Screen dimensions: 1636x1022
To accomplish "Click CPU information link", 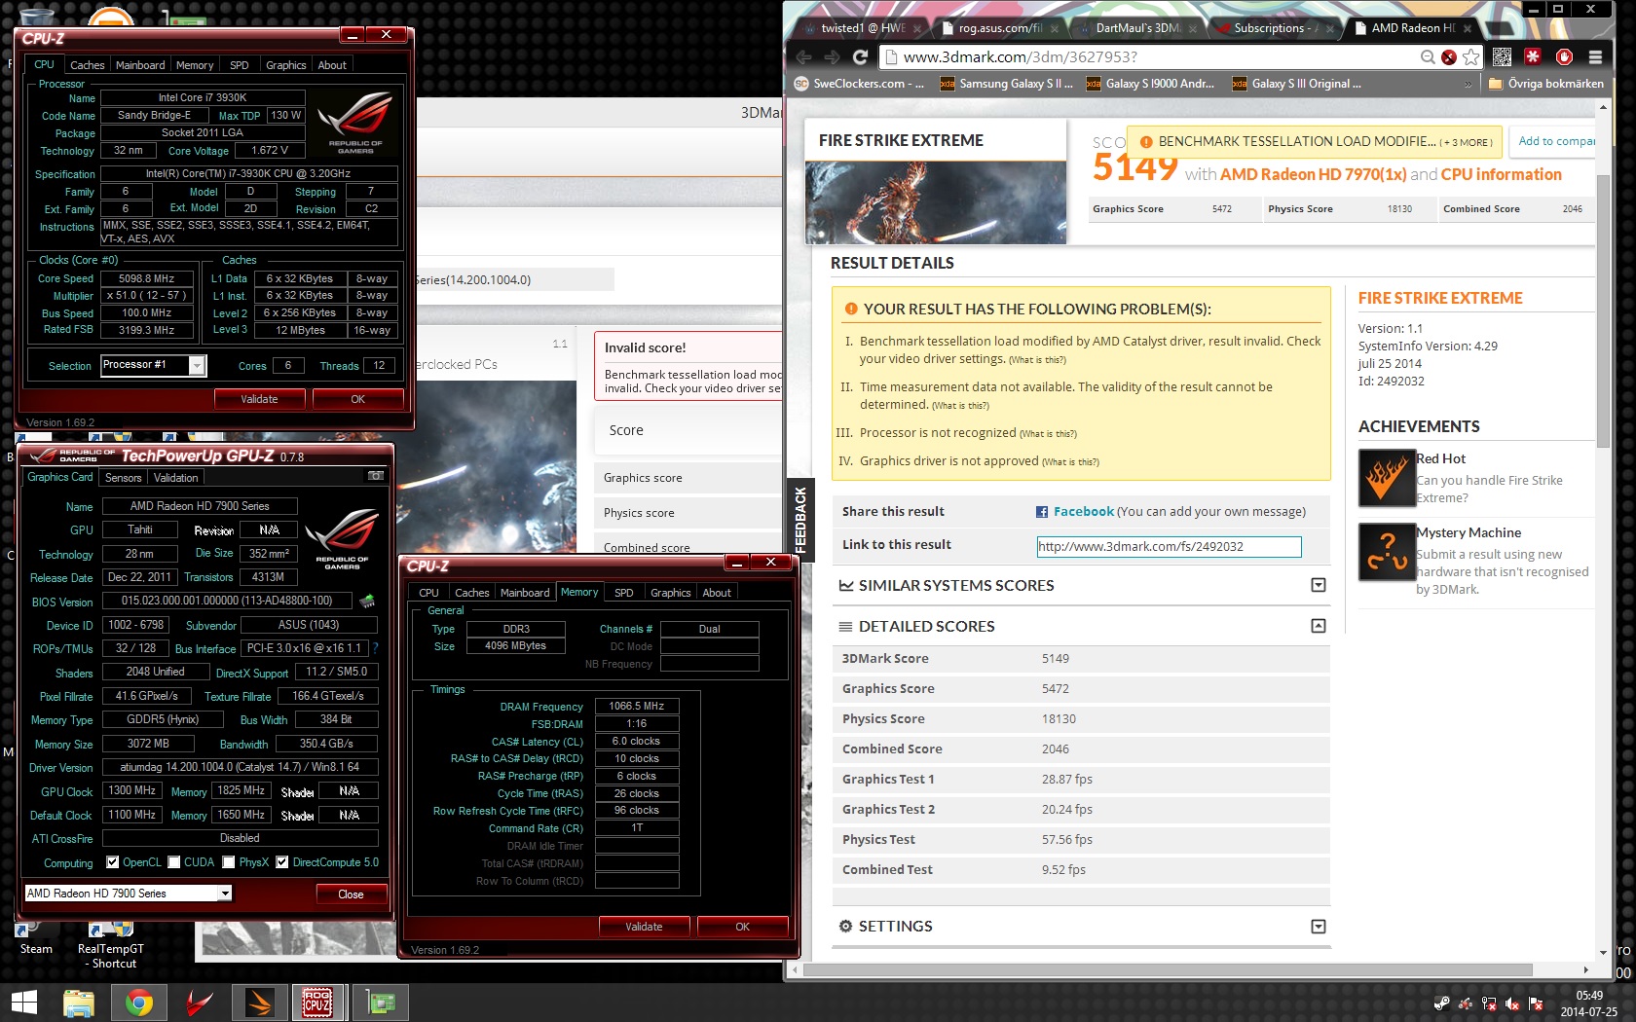I will point(1502,174).
